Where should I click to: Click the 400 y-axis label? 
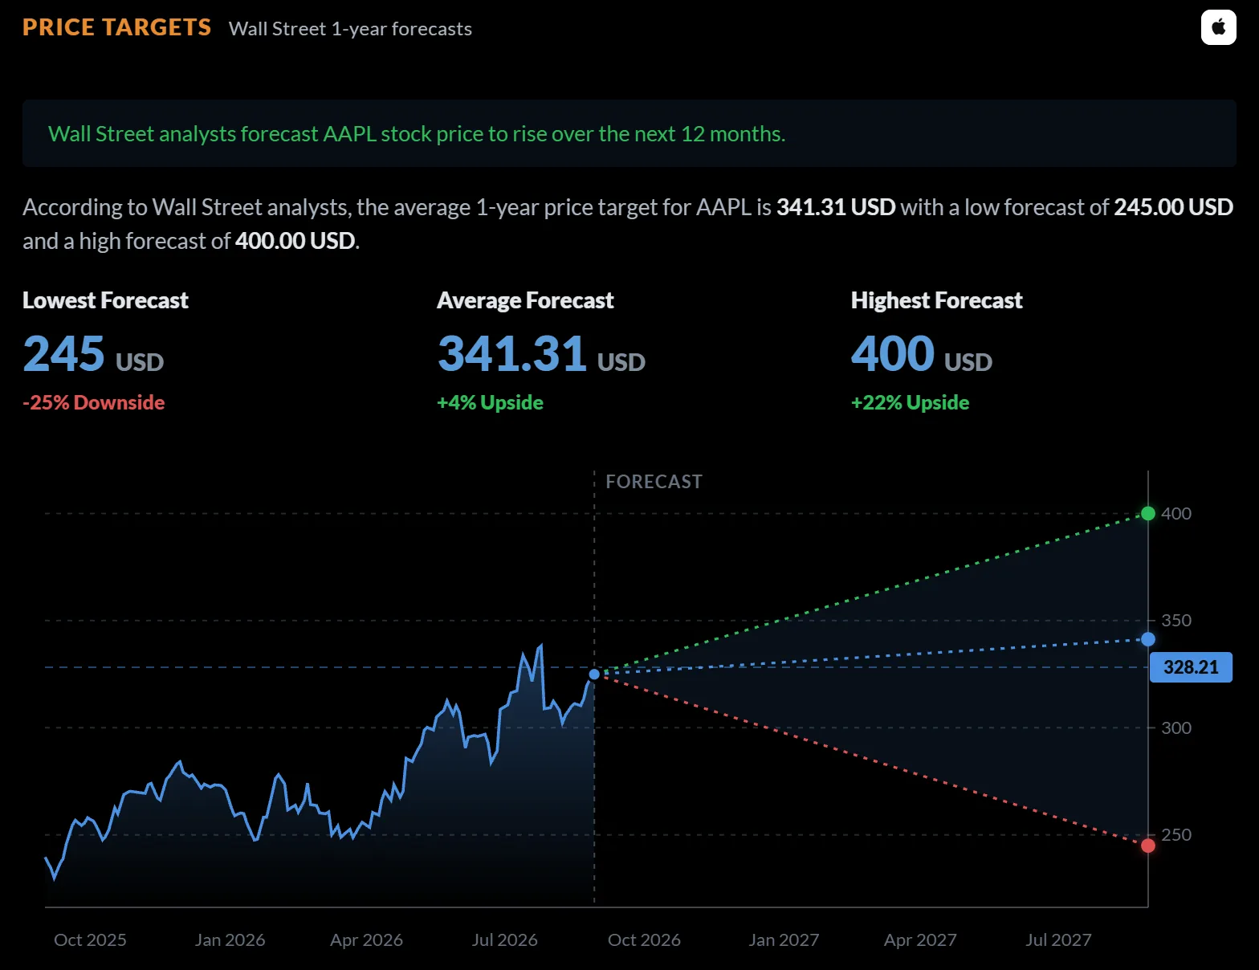tap(1176, 513)
